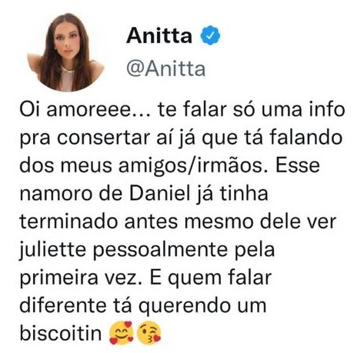Click the Anitta display name
Viewport: 364px width, 353px height.
coord(159,35)
